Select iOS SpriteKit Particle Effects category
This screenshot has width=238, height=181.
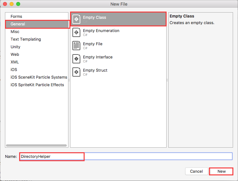37,85
